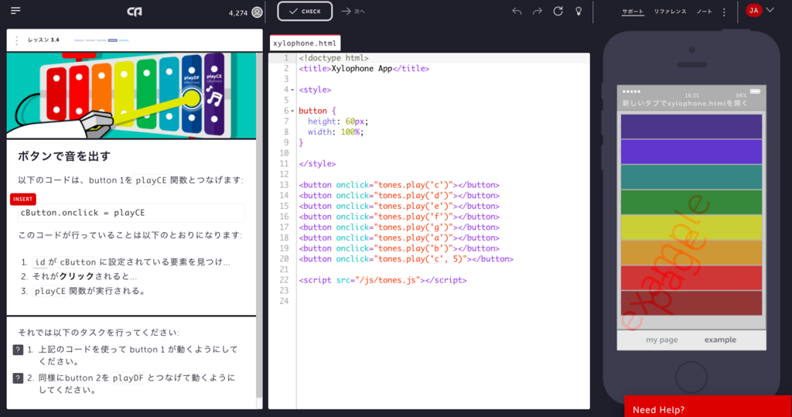Viewport: 792px width, 417px height.
Task: Select the xylophone.html file tab
Action: pos(305,43)
